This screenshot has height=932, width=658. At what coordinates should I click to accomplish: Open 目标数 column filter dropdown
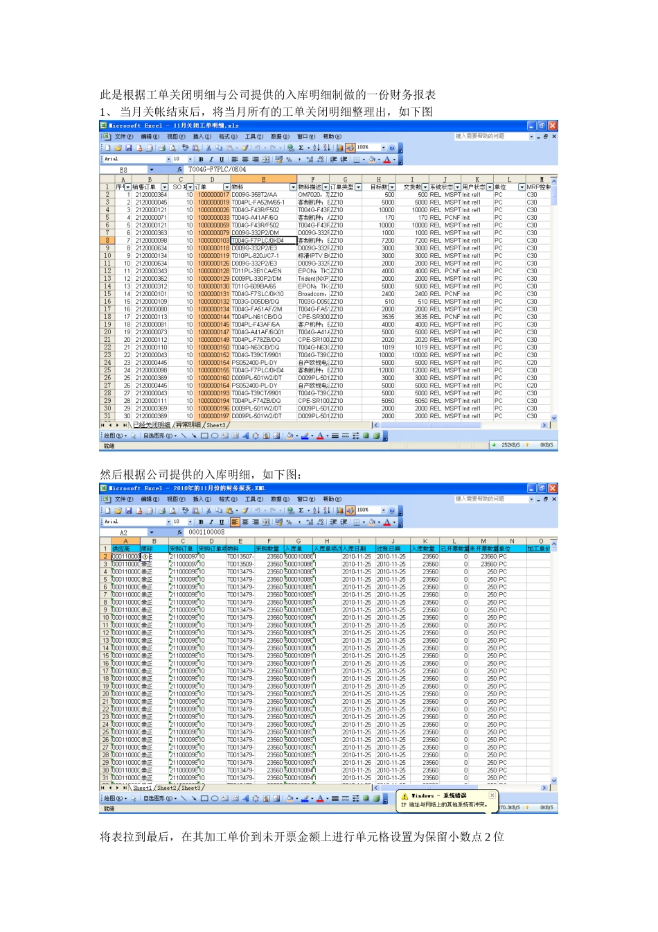[392, 187]
